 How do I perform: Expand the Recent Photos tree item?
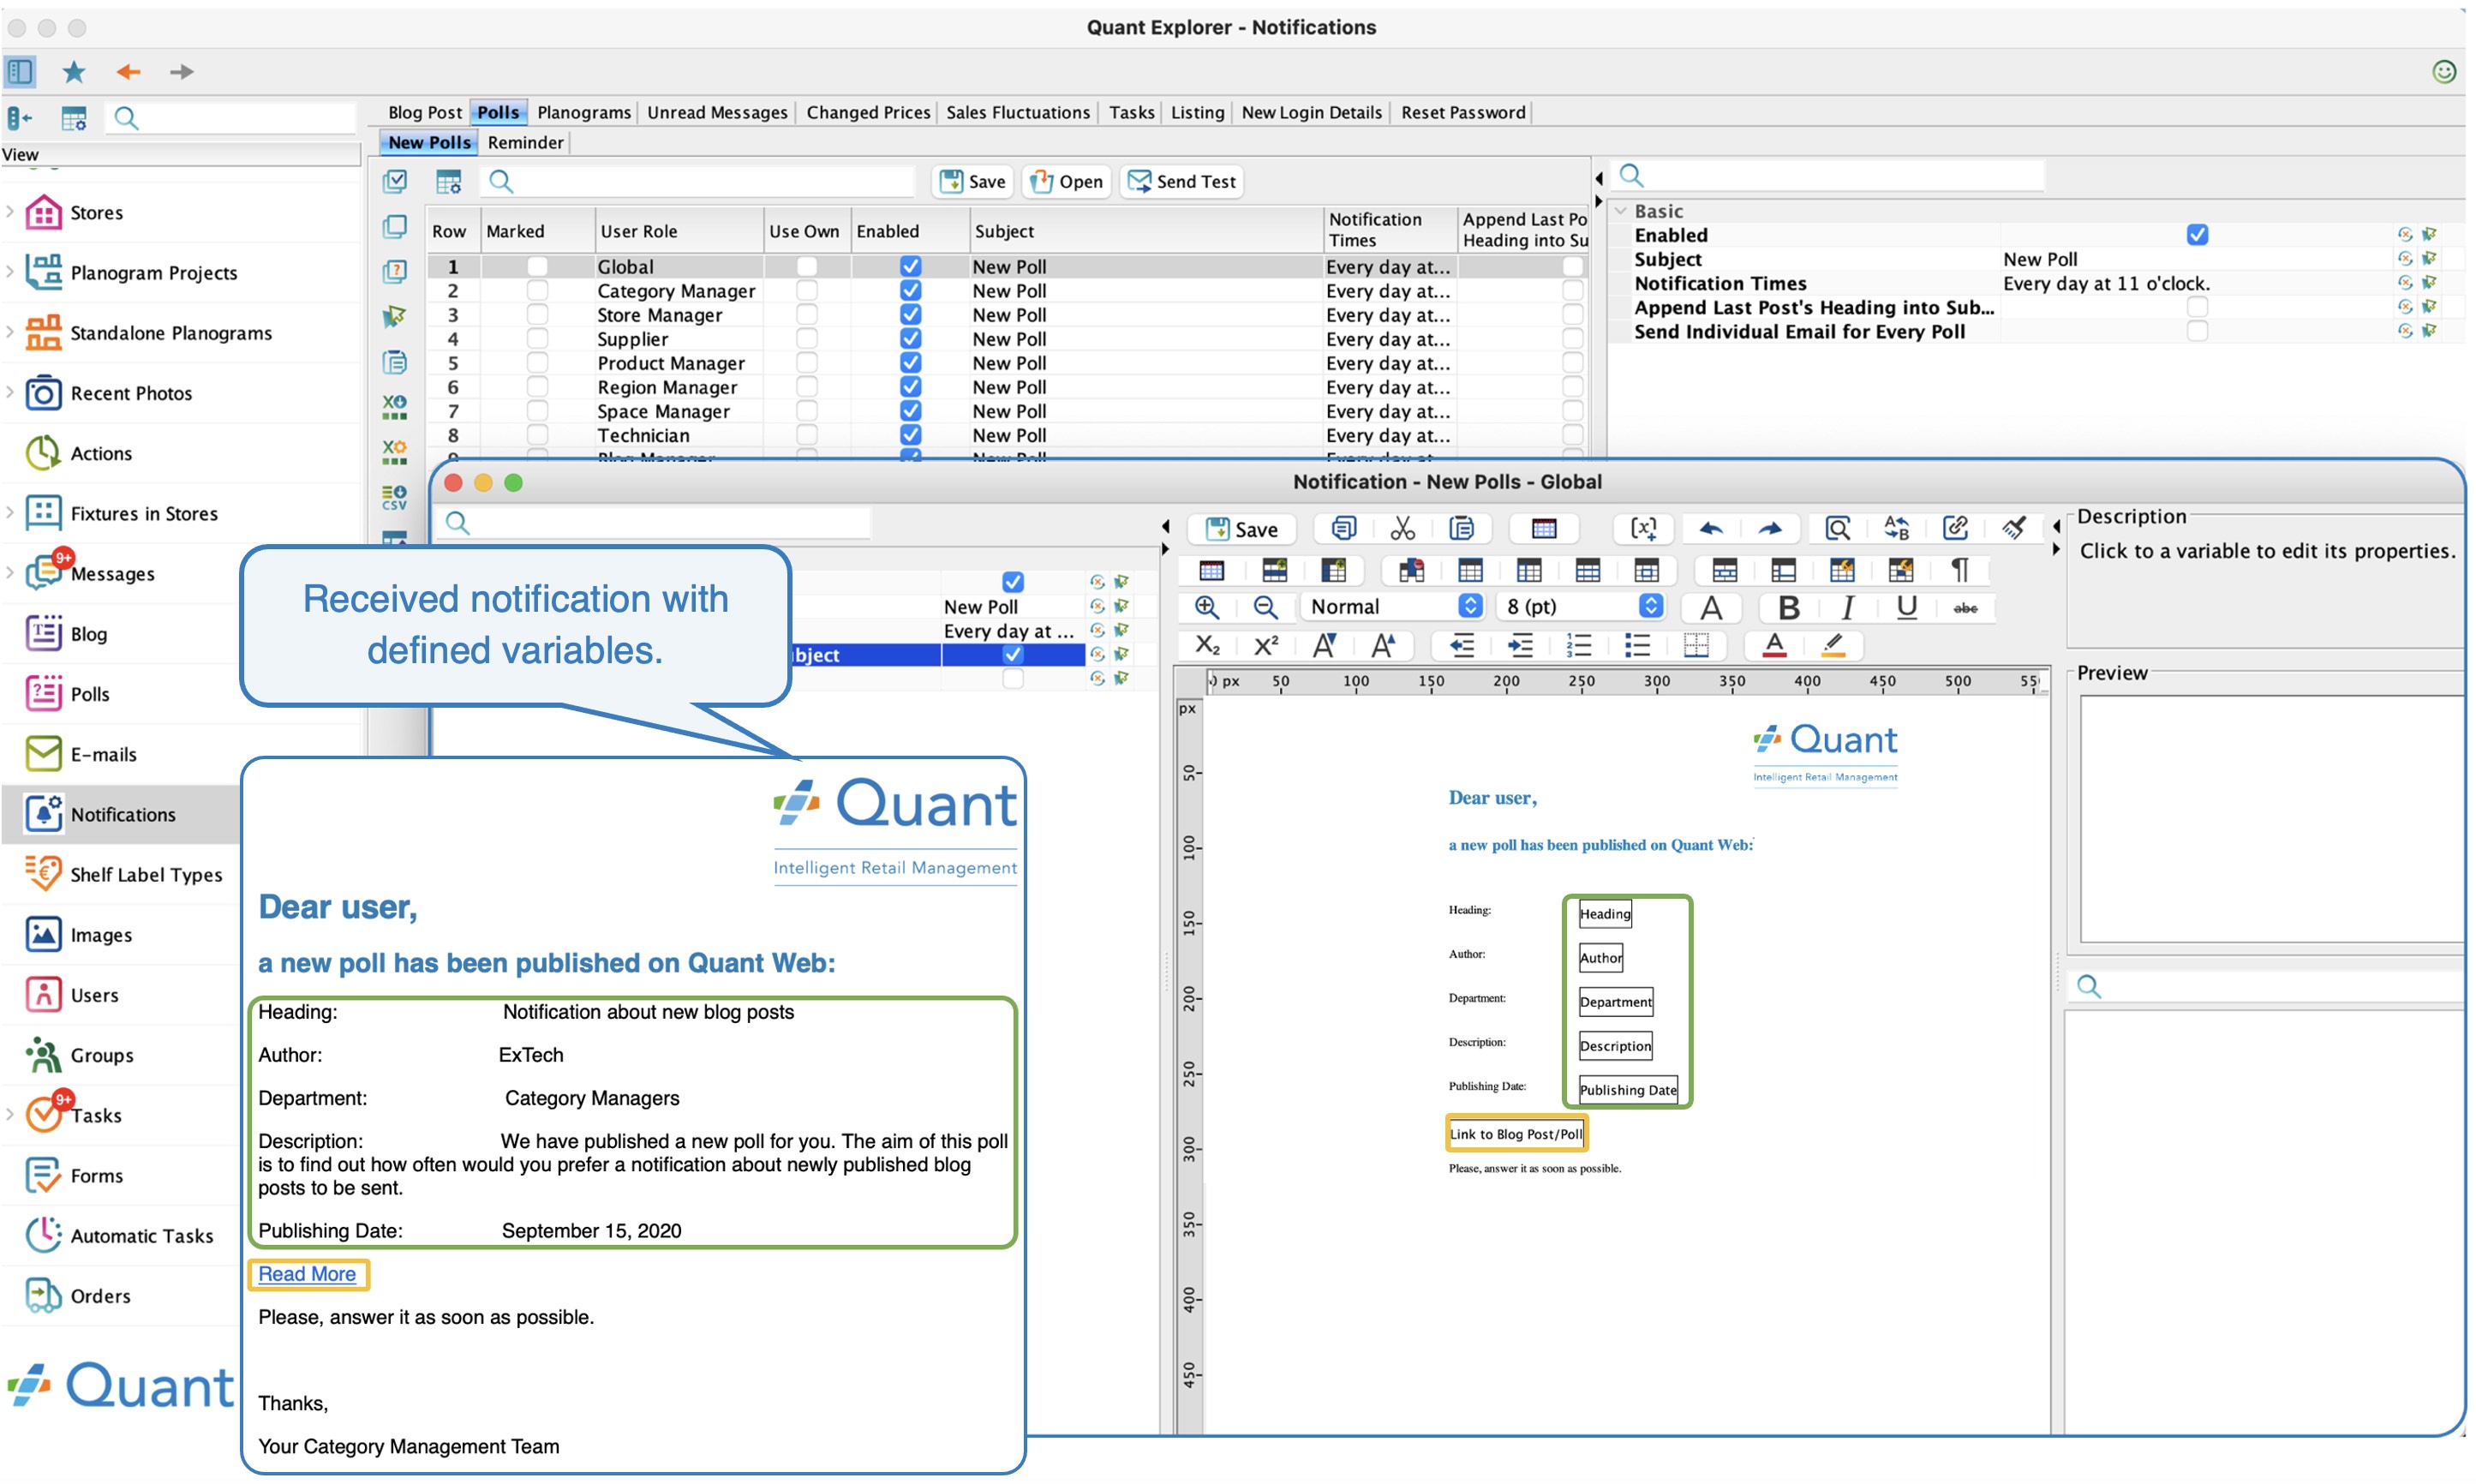point(10,392)
